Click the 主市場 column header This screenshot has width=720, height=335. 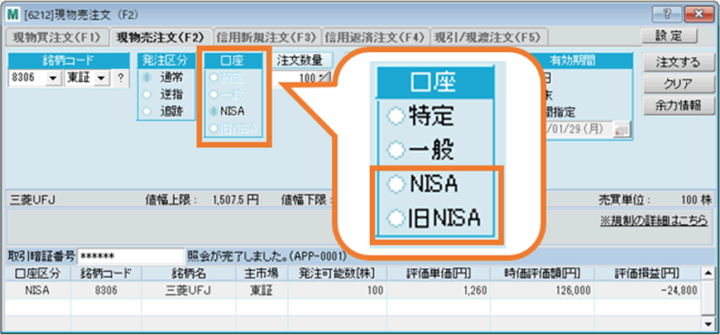(262, 274)
